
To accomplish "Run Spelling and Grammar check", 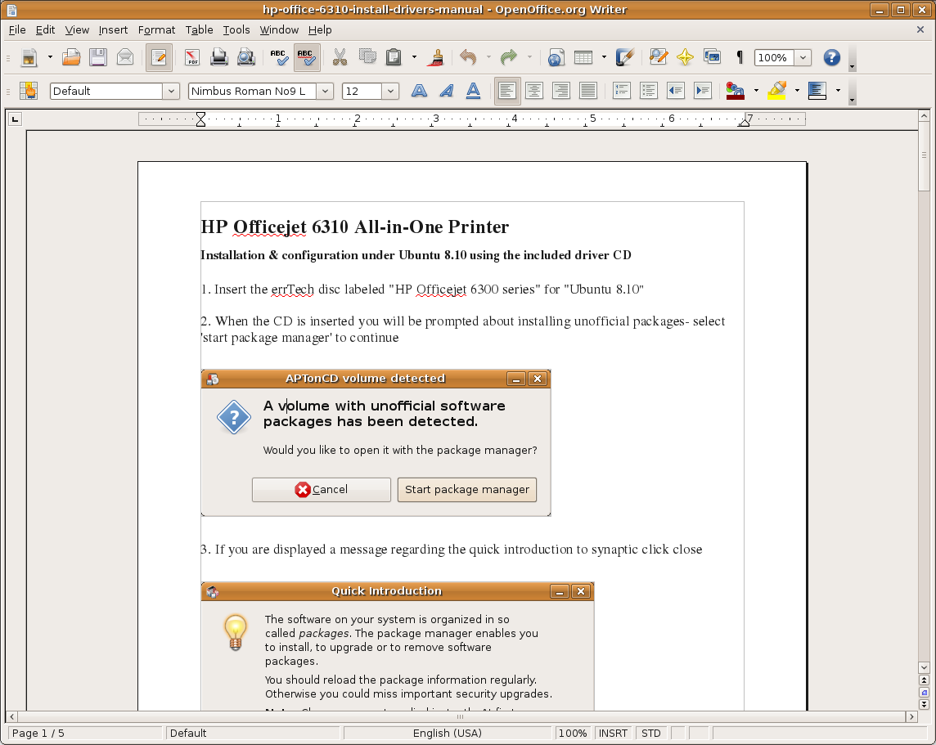I will [279, 58].
